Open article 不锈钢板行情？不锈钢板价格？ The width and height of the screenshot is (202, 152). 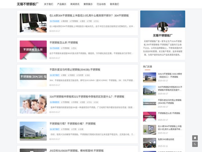[x=73, y=124]
